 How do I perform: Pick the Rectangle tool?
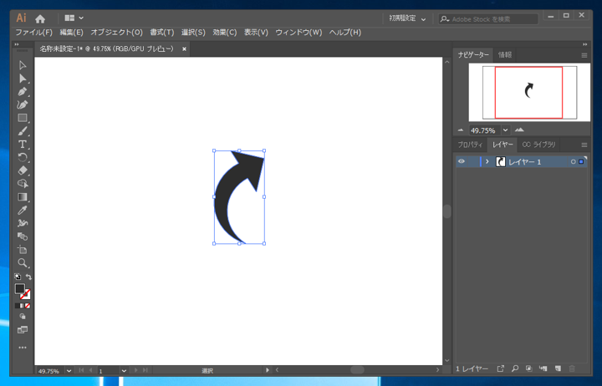23,119
